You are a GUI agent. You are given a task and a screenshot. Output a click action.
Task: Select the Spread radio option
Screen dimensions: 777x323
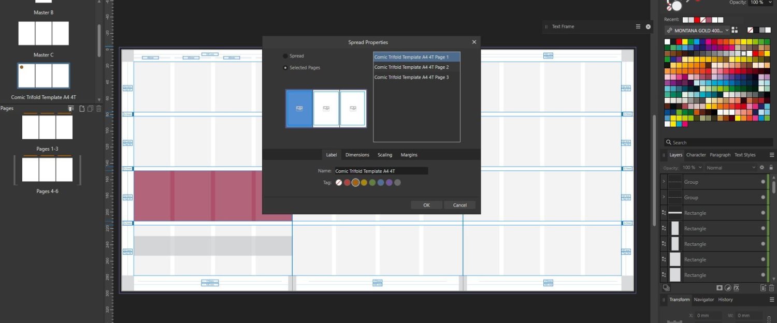[x=285, y=56]
